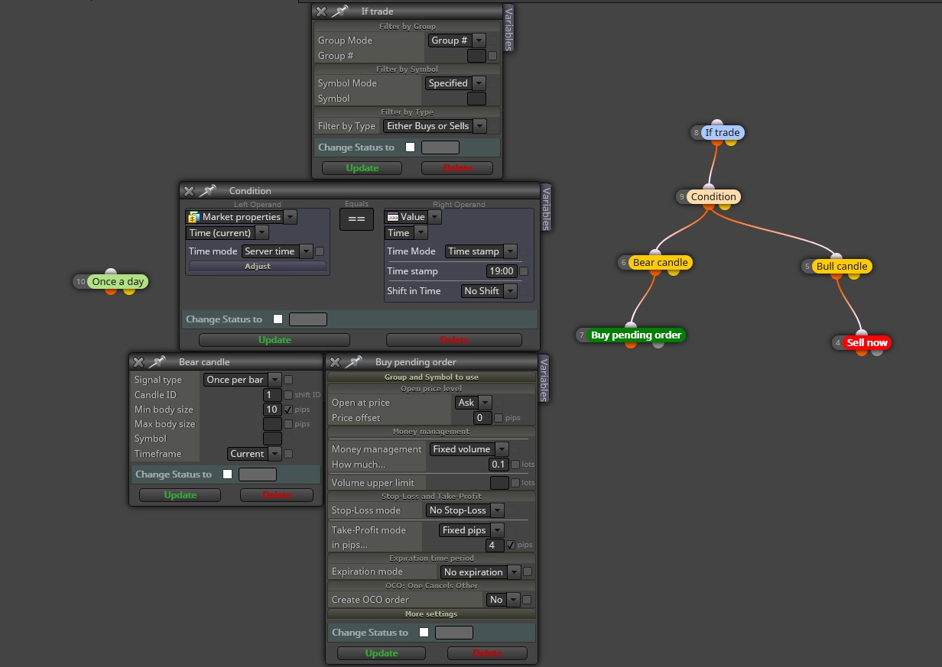Pin the Condition panel with pushpin
This screenshot has width=942, height=667.
(x=207, y=191)
